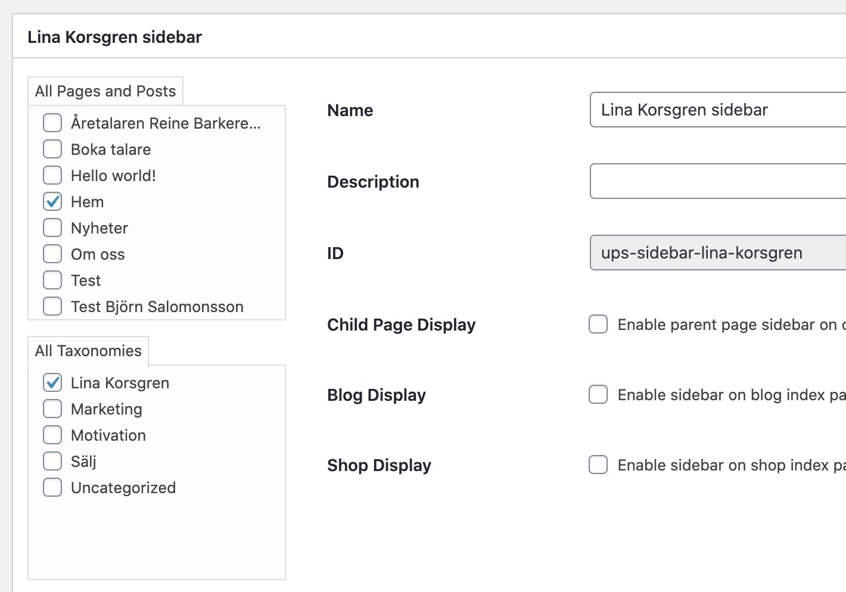The height and width of the screenshot is (592, 846).
Task: Toggle the Test page checkbox
Action: coord(52,280)
